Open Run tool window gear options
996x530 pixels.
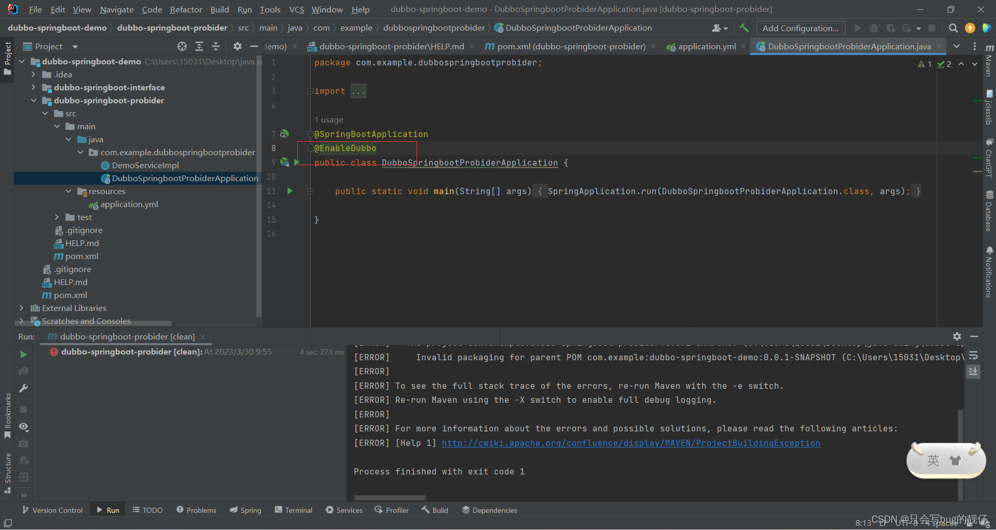tap(957, 336)
